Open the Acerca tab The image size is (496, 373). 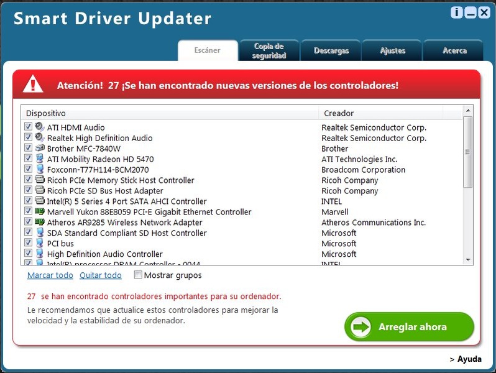[454, 50]
